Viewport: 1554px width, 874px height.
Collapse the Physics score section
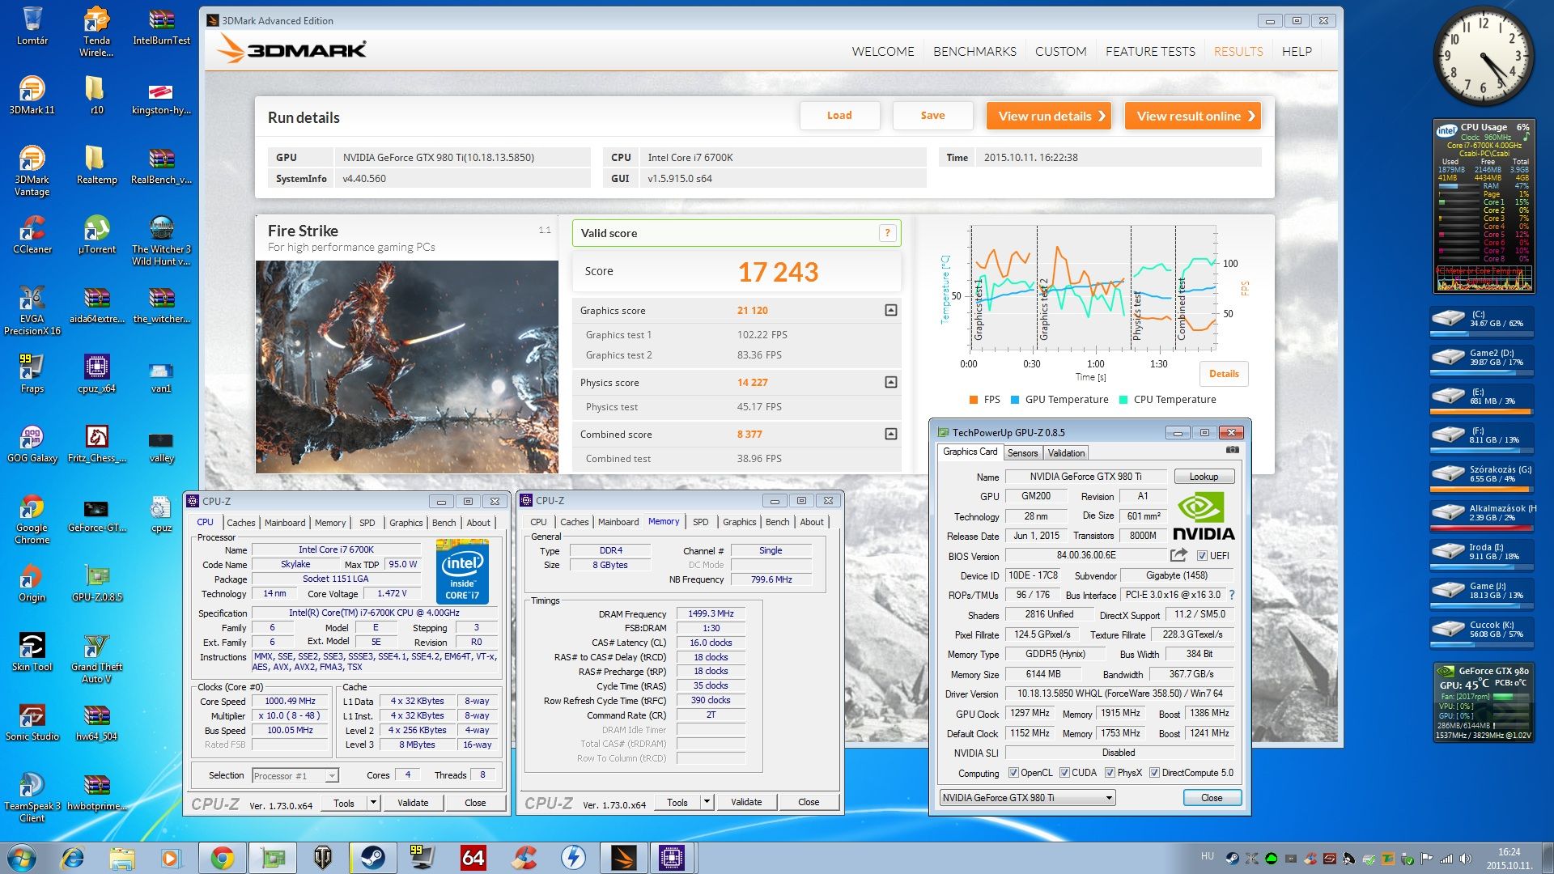[890, 382]
